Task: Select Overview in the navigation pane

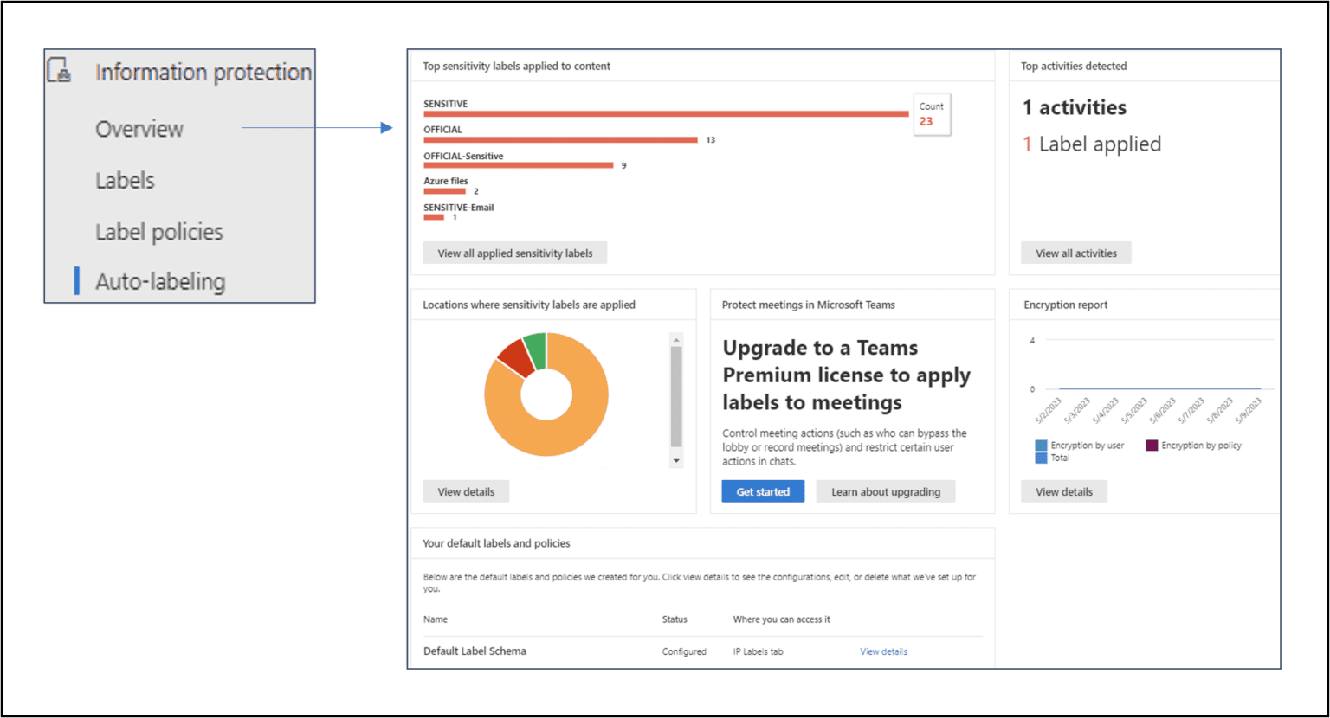Action: coord(139,128)
